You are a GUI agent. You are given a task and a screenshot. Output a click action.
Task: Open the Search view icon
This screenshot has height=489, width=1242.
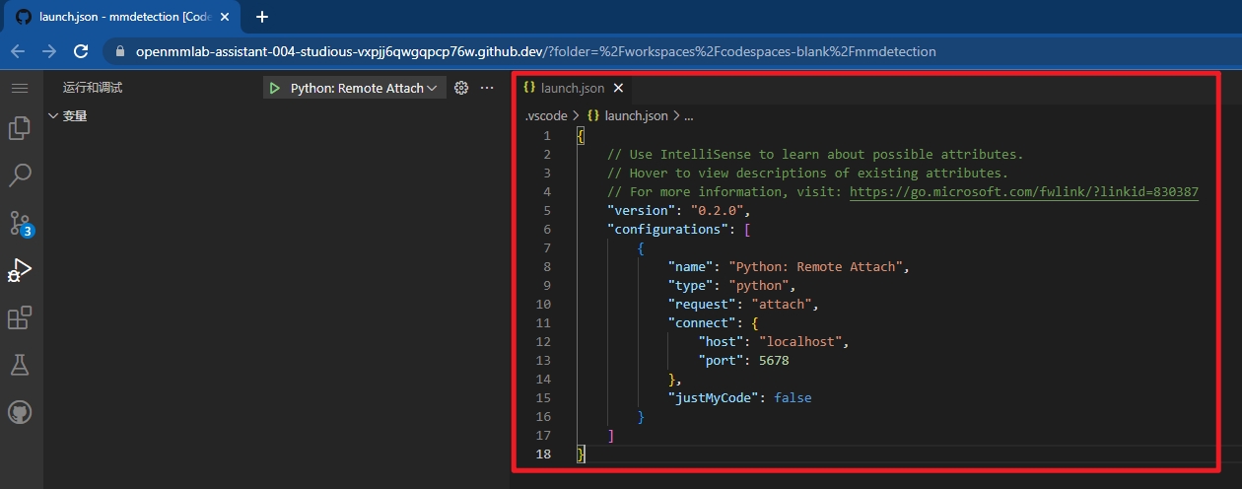click(x=20, y=175)
